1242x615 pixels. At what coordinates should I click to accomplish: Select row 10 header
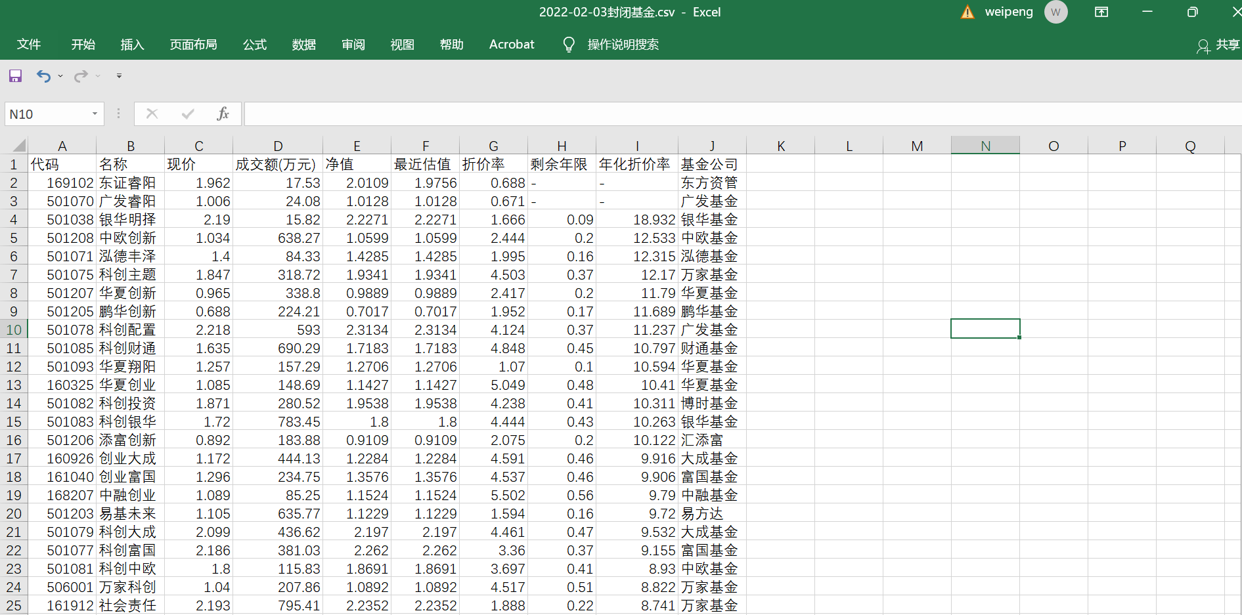coord(13,329)
